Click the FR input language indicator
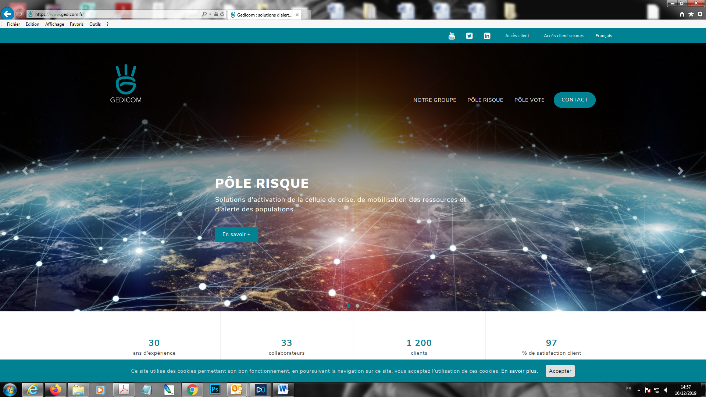 (x=629, y=389)
